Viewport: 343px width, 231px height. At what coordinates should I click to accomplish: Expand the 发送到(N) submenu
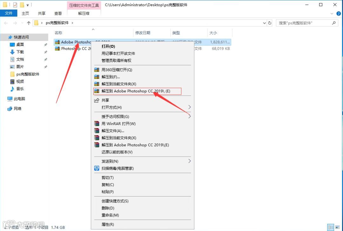point(189,161)
